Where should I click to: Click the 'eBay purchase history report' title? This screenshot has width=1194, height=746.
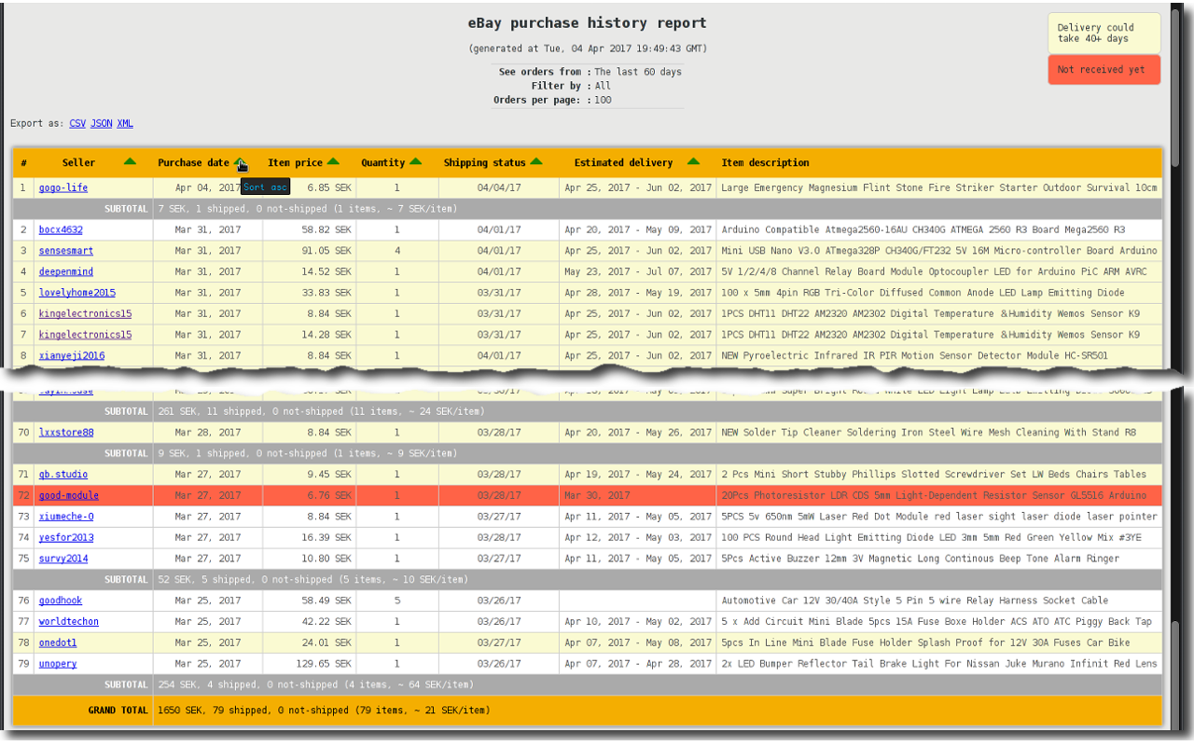tap(588, 23)
